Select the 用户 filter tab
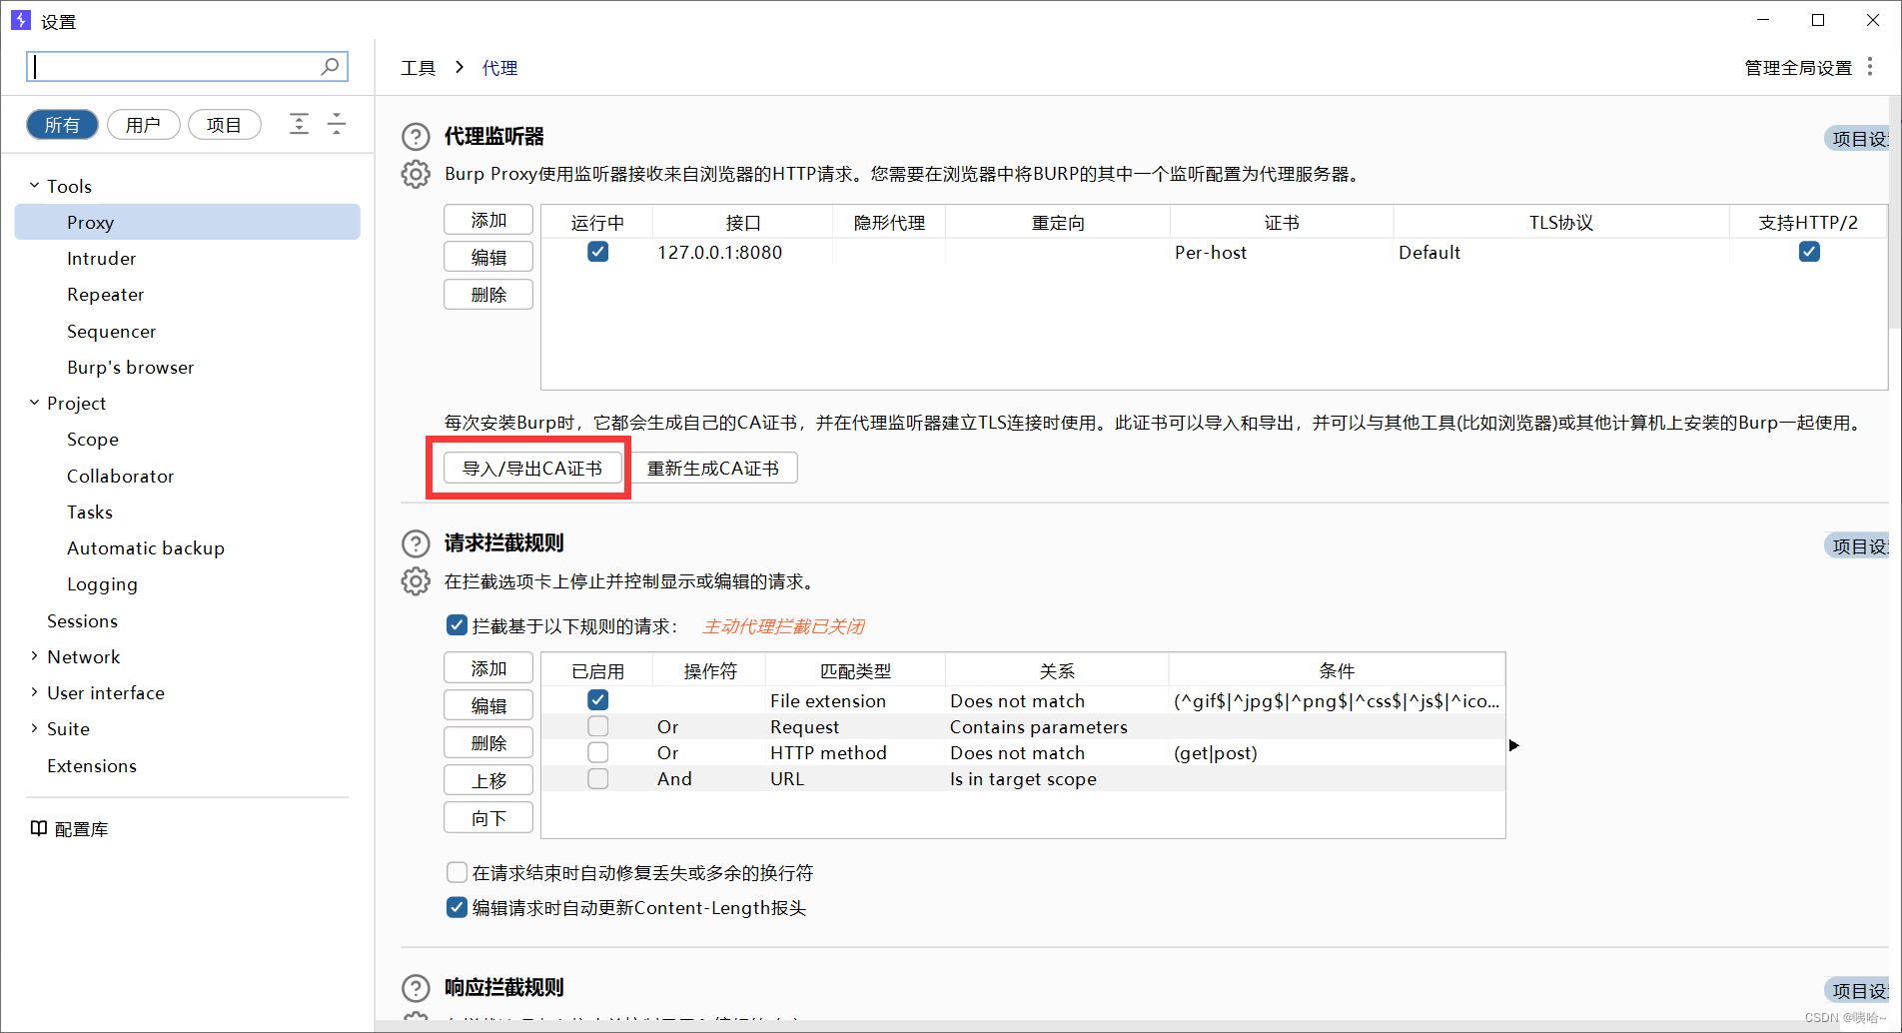This screenshot has height=1033, width=1902. point(143,125)
